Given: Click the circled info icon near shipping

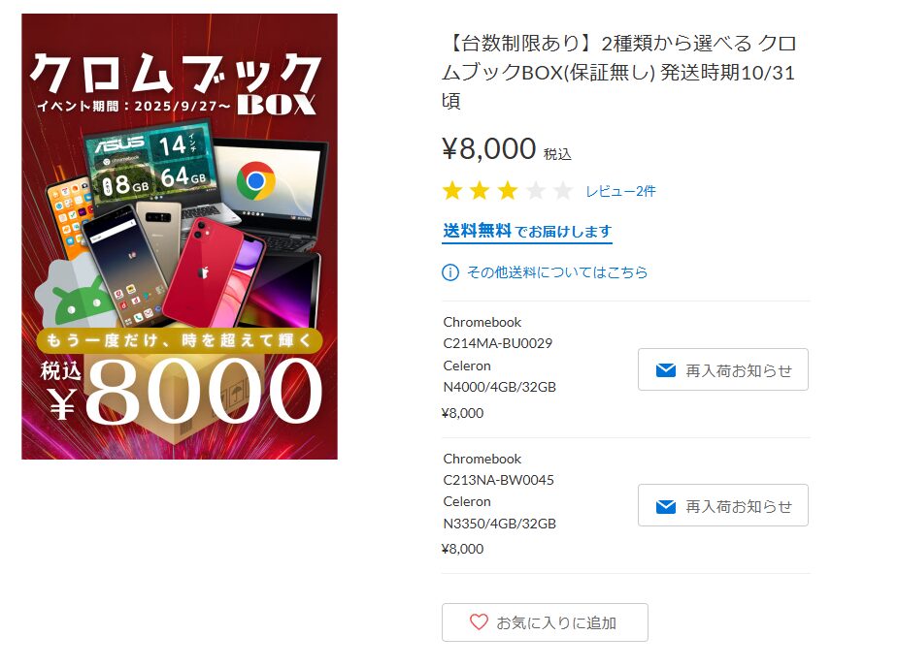Looking at the screenshot, I should 450,272.
